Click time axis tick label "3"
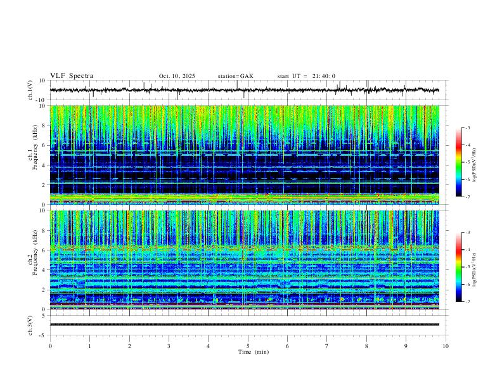The image size is (502, 388). click(169, 346)
